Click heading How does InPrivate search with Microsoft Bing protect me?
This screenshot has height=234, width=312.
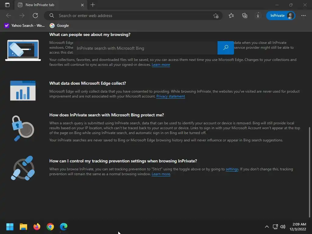click(x=107, y=115)
